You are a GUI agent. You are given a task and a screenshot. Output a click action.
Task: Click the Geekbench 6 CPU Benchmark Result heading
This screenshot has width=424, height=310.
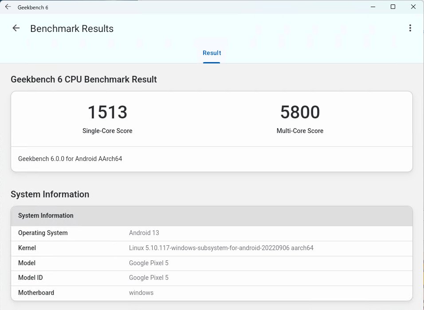[84, 79]
